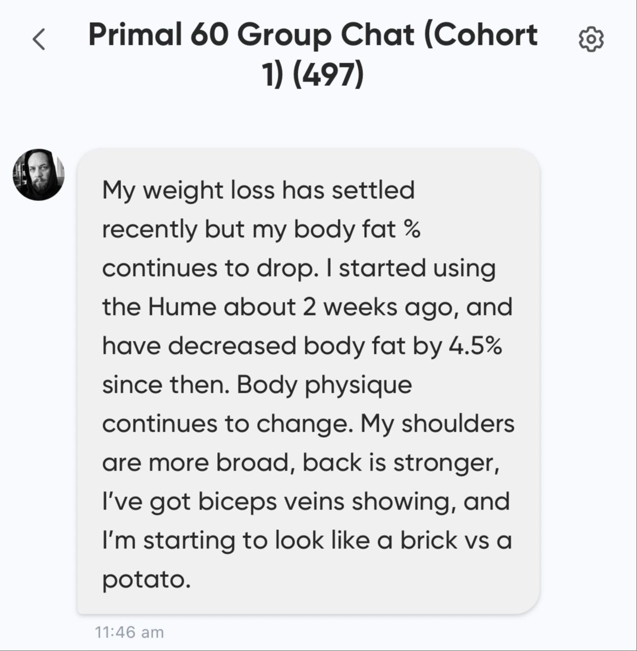Go back using the left chevron
The height and width of the screenshot is (651, 637).
[x=39, y=39]
